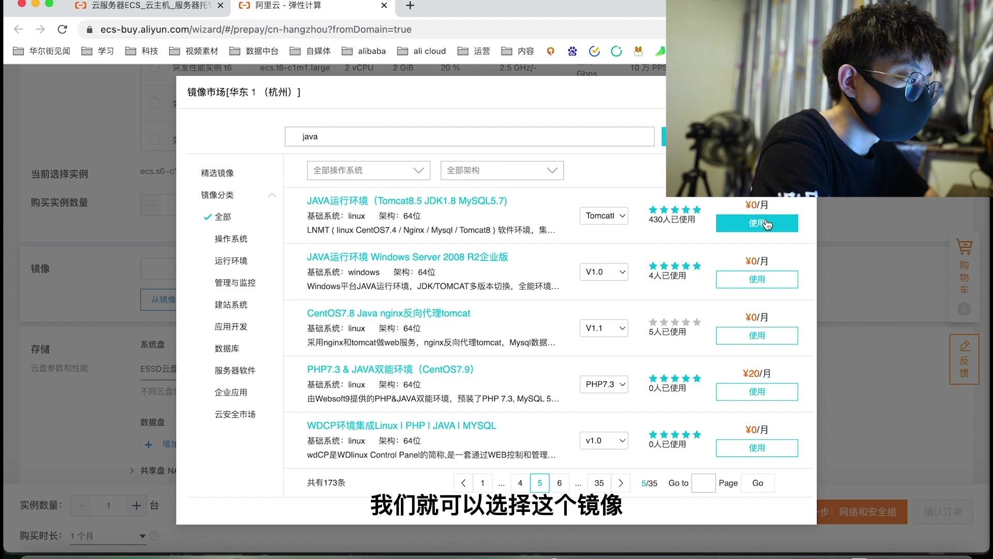Open the alibaba bookmark folder
Image resolution: width=993 pixels, height=559 pixels.
pos(364,51)
